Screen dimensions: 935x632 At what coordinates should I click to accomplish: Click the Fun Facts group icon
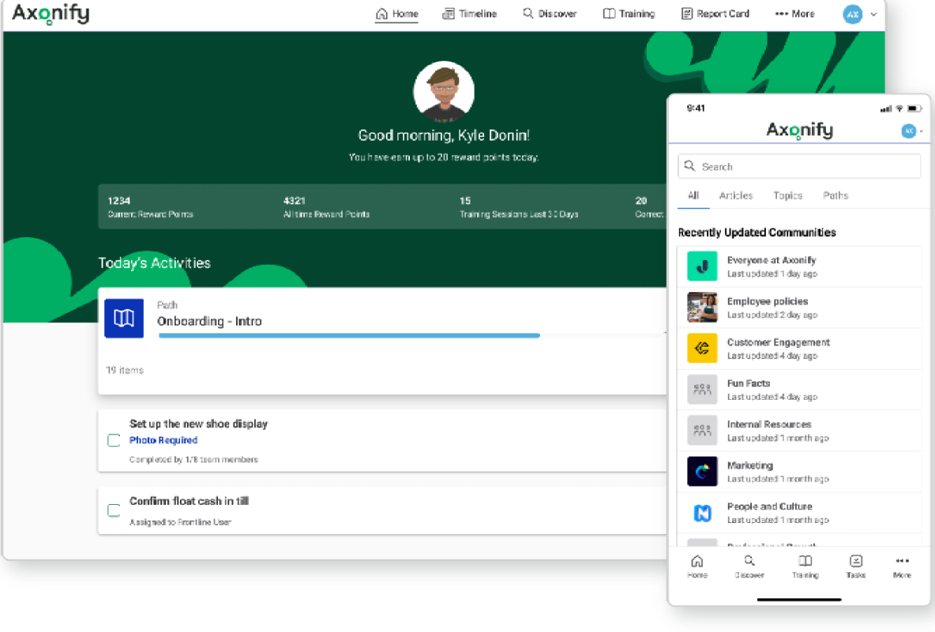coord(703,389)
